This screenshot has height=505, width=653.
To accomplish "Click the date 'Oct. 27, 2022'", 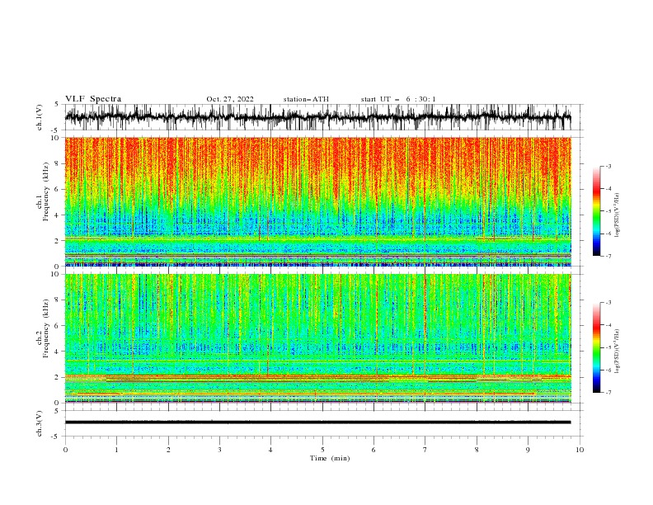I will click(230, 99).
